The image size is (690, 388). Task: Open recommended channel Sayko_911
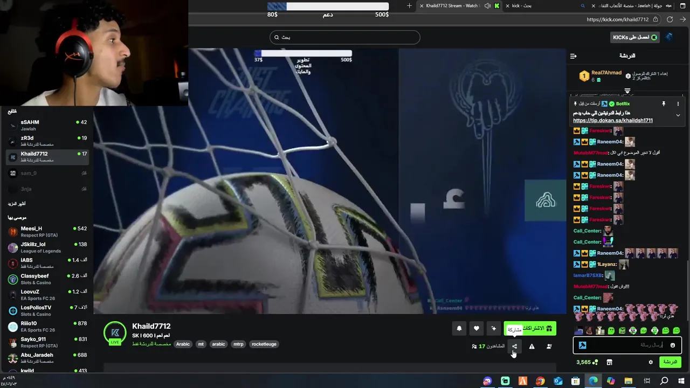tap(47, 342)
